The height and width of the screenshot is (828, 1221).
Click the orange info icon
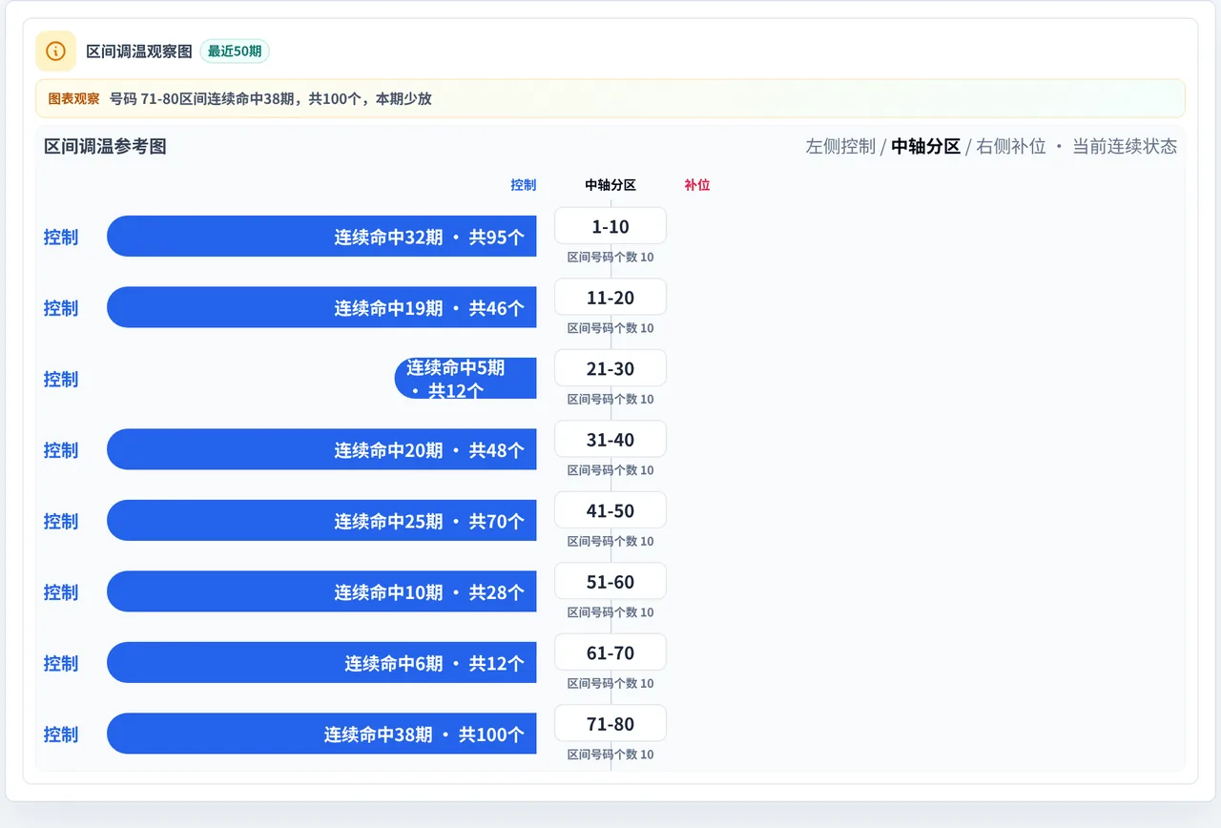pyautogui.click(x=55, y=51)
